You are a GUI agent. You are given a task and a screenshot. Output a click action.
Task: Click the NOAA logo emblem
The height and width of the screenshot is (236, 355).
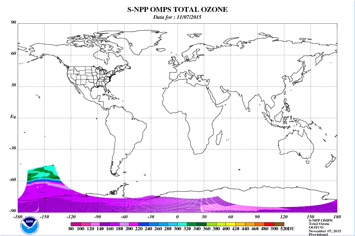pyautogui.click(x=29, y=225)
